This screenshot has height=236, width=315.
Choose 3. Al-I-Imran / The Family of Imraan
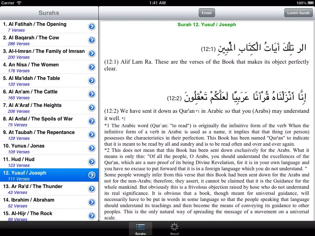49,53
